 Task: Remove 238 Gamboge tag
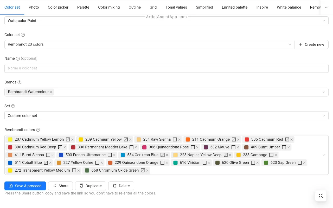pos(276,155)
